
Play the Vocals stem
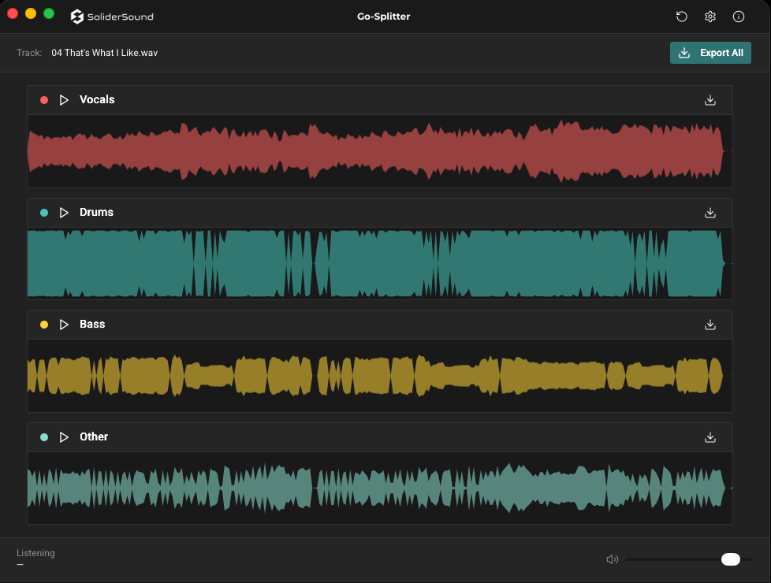pyautogui.click(x=65, y=100)
